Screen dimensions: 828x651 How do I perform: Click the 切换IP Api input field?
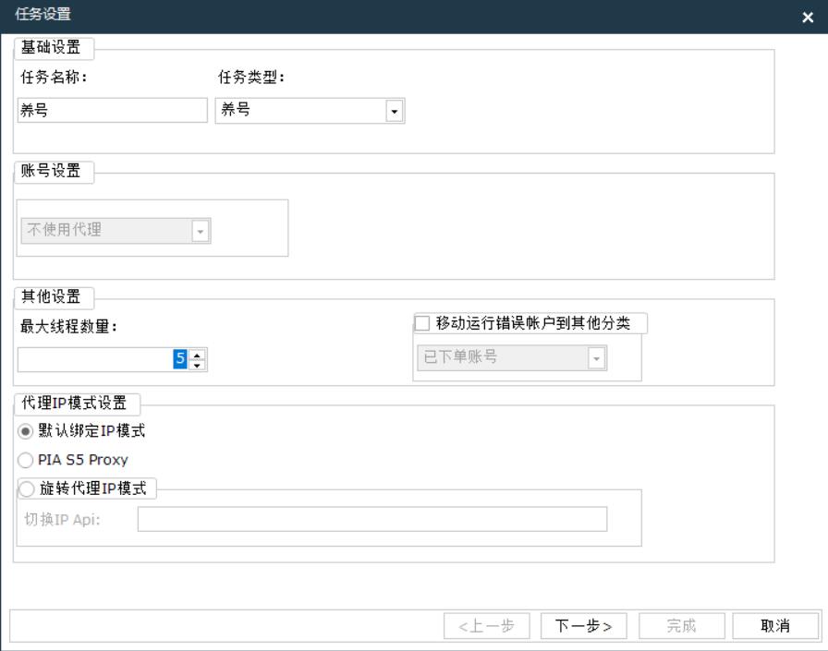point(371,519)
